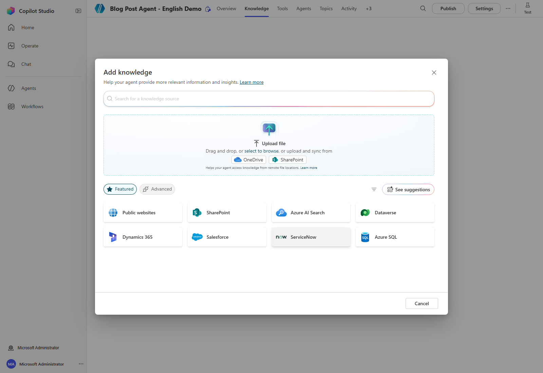
Task: Expand the +3 overflow tabs
Action: [369, 8]
